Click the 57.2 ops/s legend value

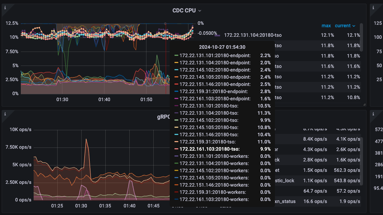pyautogui.click(x=348, y=191)
